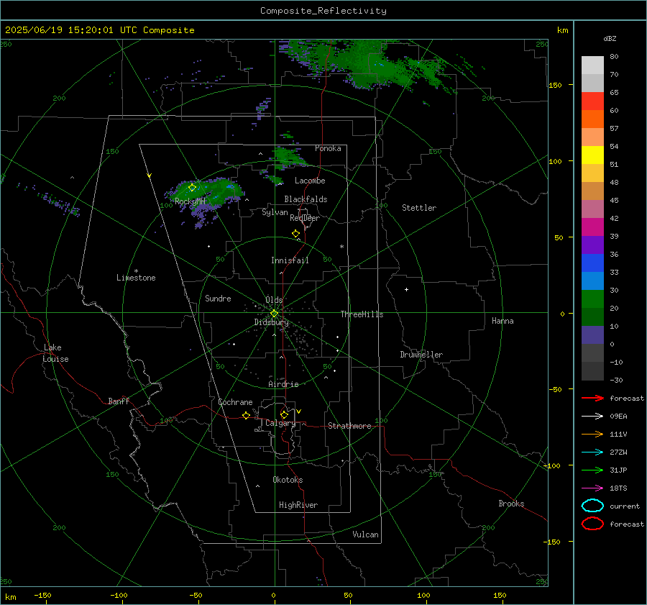Screen dimensions: 647x605
Task: Click the RockyMH label
Action: click(x=190, y=201)
